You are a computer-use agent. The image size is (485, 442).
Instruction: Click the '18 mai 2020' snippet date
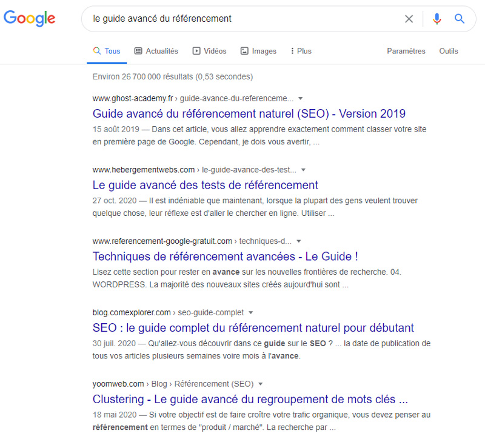pyautogui.click(x=115, y=415)
